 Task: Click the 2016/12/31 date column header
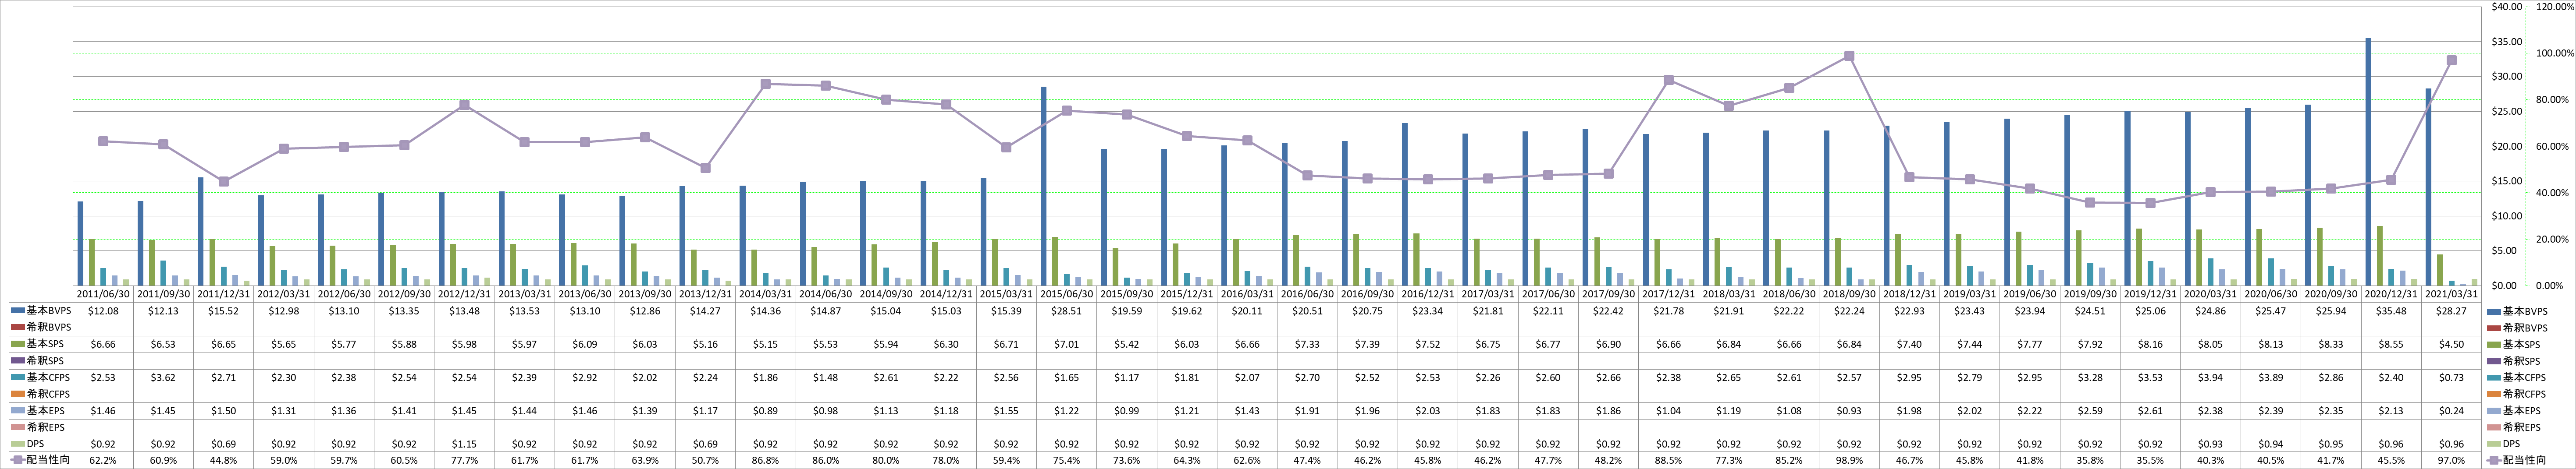[x=1428, y=294]
